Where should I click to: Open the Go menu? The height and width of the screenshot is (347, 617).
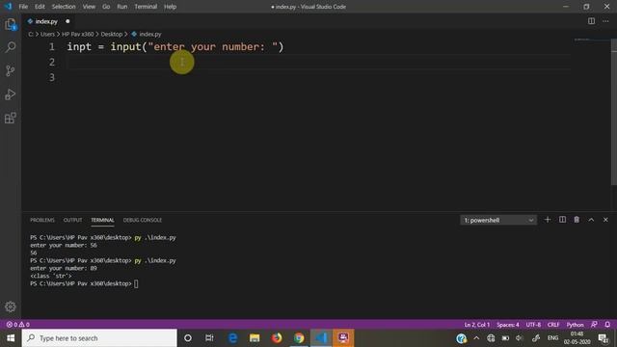click(x=106, y=7)
